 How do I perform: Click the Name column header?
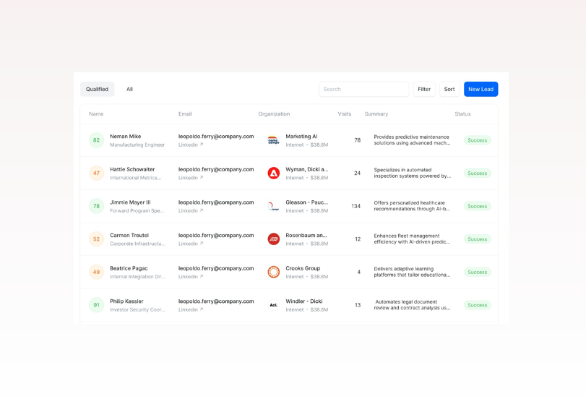click(94, 113)
